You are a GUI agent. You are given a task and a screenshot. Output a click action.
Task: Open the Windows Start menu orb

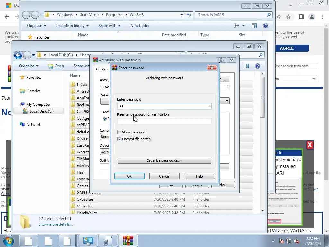pos(8,241)
